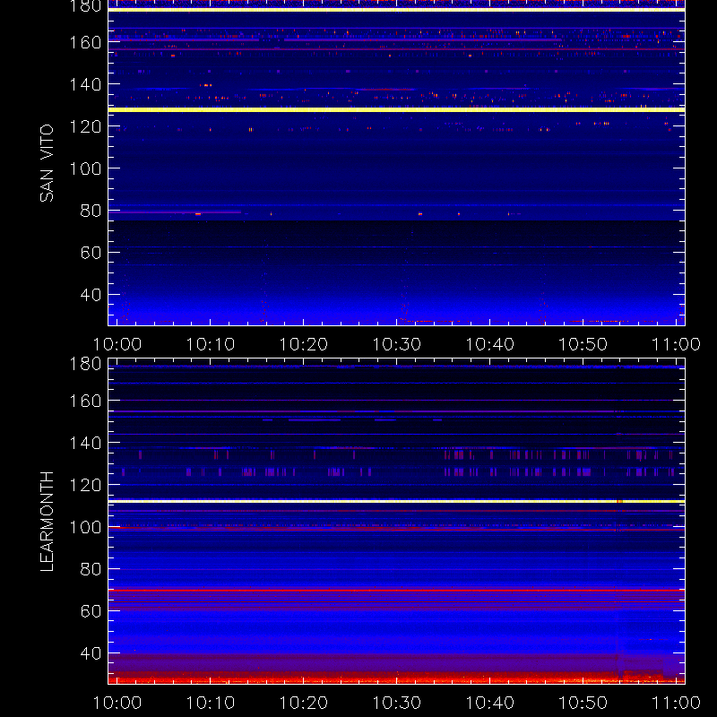Click the 10:20 time label under San Vito plot
Viewport: 717px width, 717px height.
(x=304, y=344)
